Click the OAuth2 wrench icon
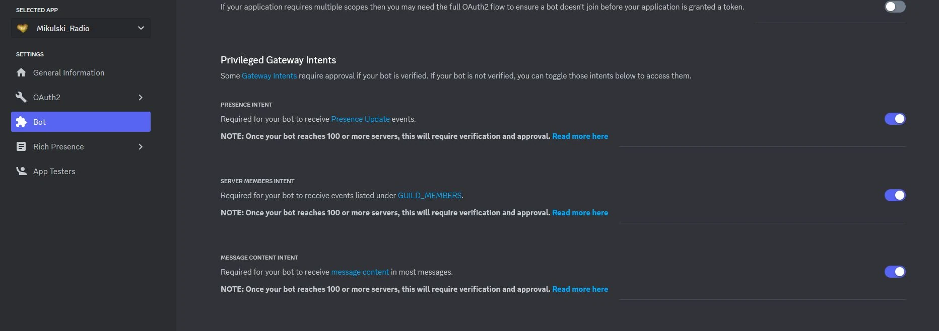The width and height of the screenshot is (939, 331). [21, 97]
